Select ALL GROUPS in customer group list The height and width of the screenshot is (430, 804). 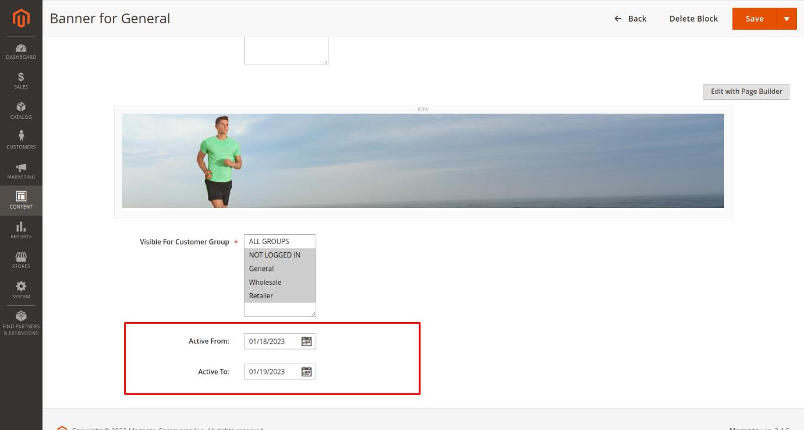[x=269, y=241]
